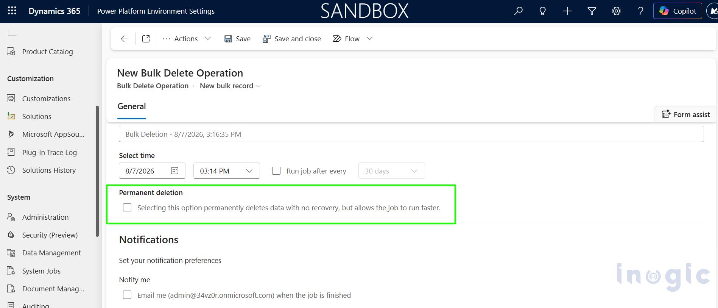Click the Customizations sidebar icon

11,98
